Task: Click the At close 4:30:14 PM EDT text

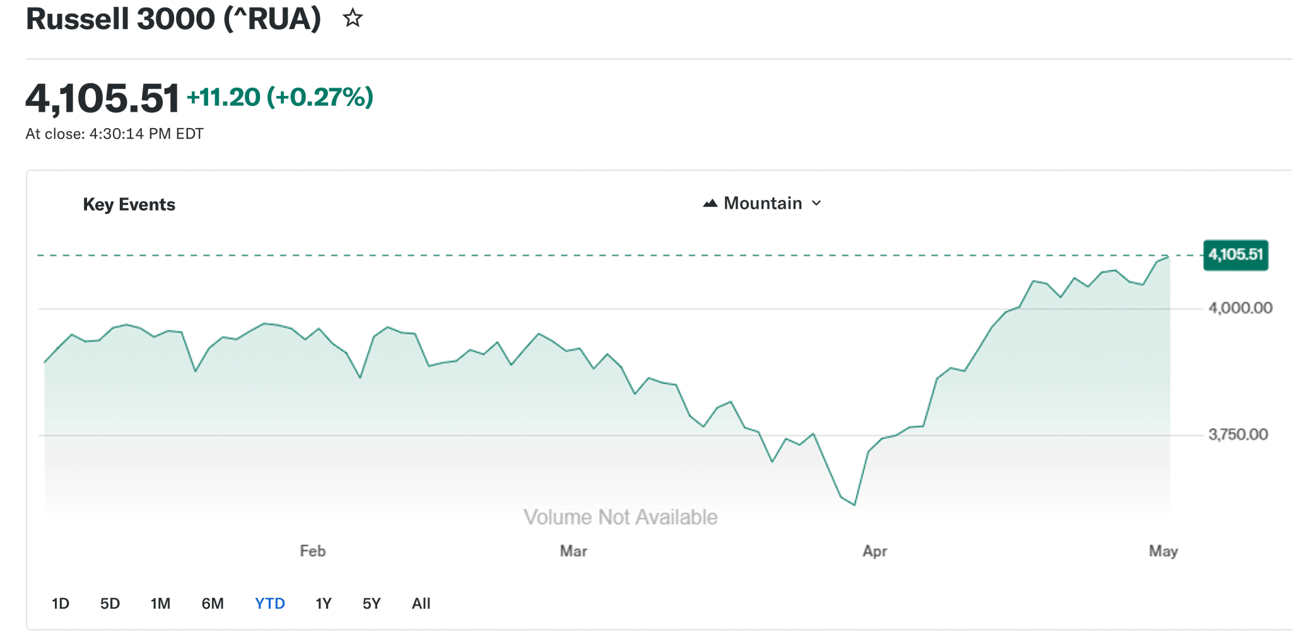Action: [x=114, y=134]
